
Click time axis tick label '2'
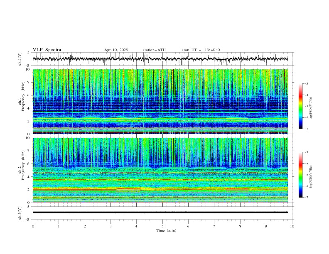click(85, 226)
